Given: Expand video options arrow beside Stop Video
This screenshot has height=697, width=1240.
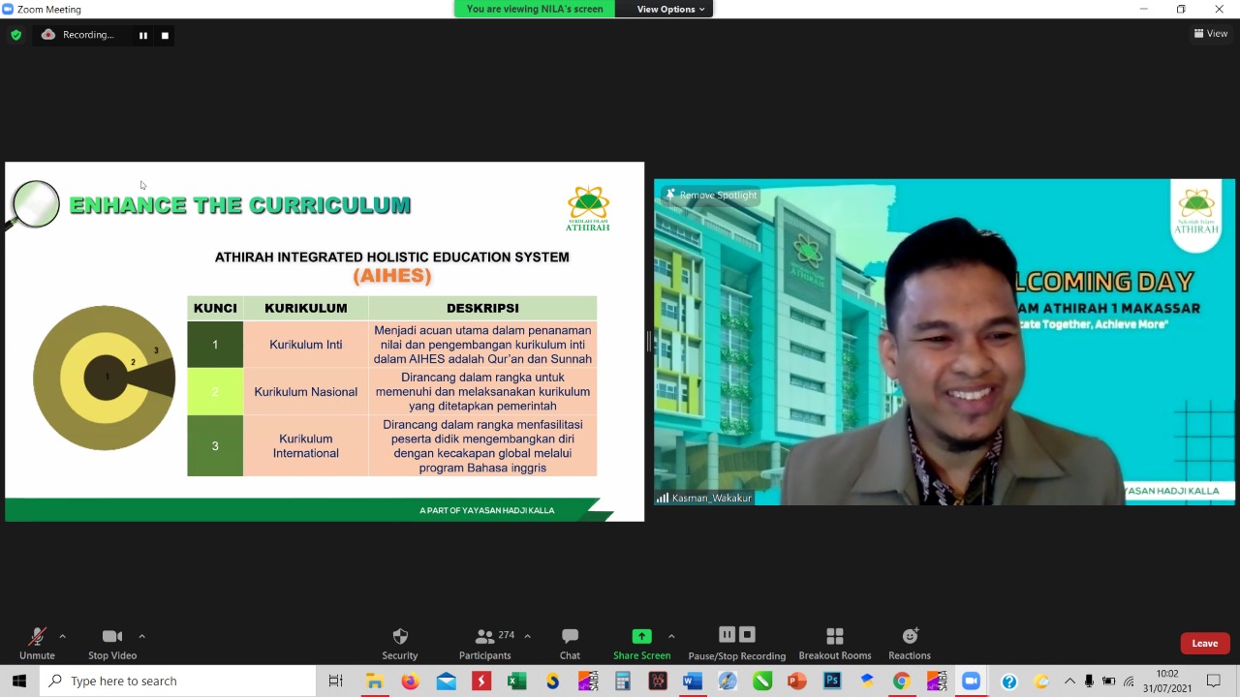Looking at the screenshot, I should [141, 636].
